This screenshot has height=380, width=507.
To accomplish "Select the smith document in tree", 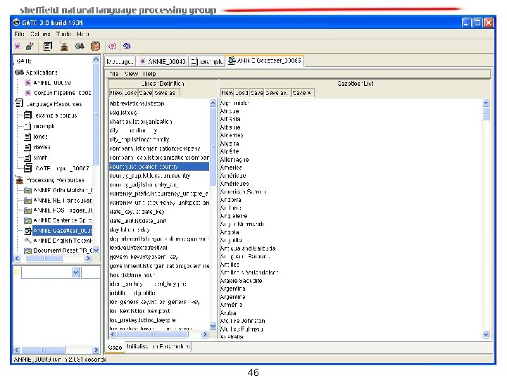I will click(40, 158).
